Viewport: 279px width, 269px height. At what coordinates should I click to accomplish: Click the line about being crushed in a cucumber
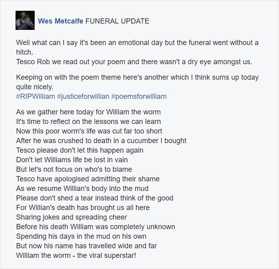coord(101,141)
